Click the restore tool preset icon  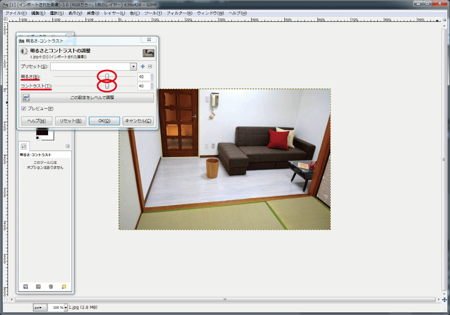click(38, 287)
